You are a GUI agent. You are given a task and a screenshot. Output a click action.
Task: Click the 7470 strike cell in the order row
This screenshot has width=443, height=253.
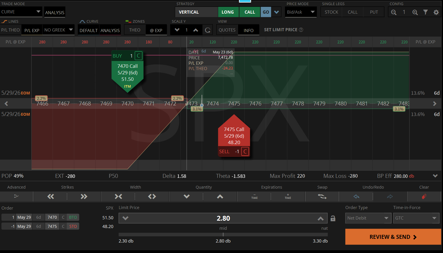click(x=52, y=217)
